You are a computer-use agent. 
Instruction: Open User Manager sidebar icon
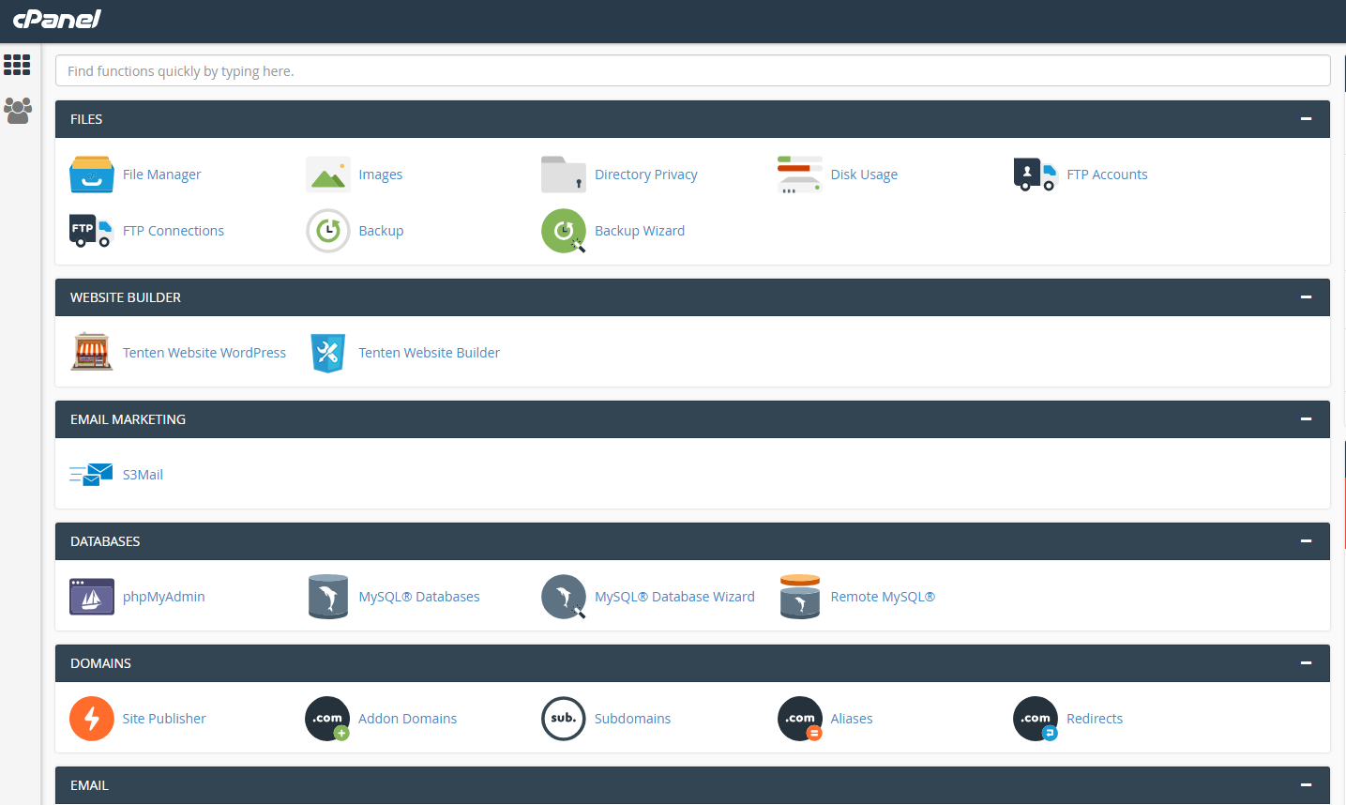click(18, 111)
